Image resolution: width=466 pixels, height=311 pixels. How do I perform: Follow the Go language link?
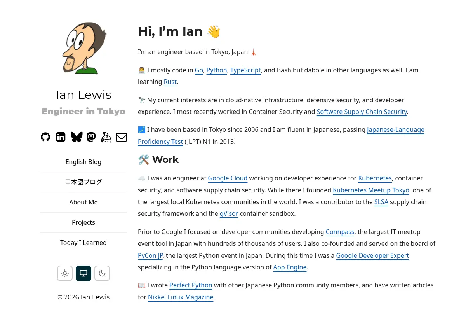[199, 70]
